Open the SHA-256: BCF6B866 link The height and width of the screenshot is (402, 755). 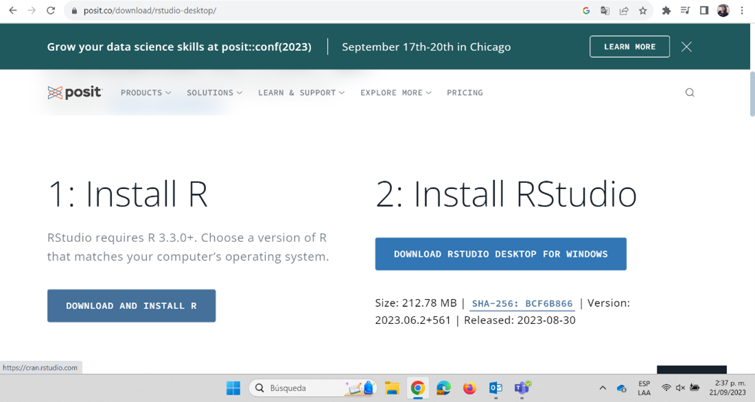tap(522, 303)
